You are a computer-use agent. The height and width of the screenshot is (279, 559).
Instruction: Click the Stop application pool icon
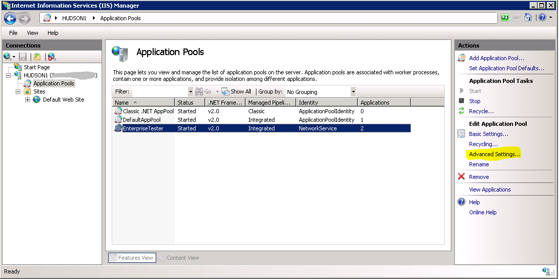pyautogui.click(x=461, y=101)
